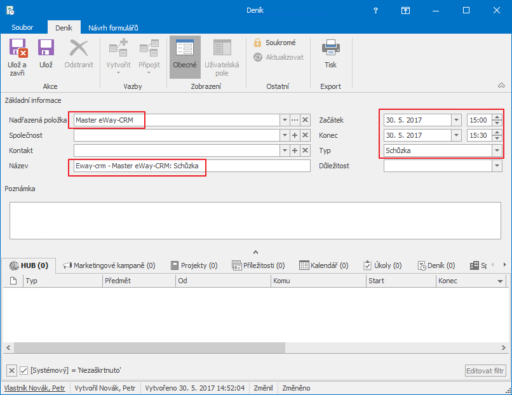Screen dimensions: 512x395
Task: Open the Konec column dropdown arrow
Action: tap(500, 281)
